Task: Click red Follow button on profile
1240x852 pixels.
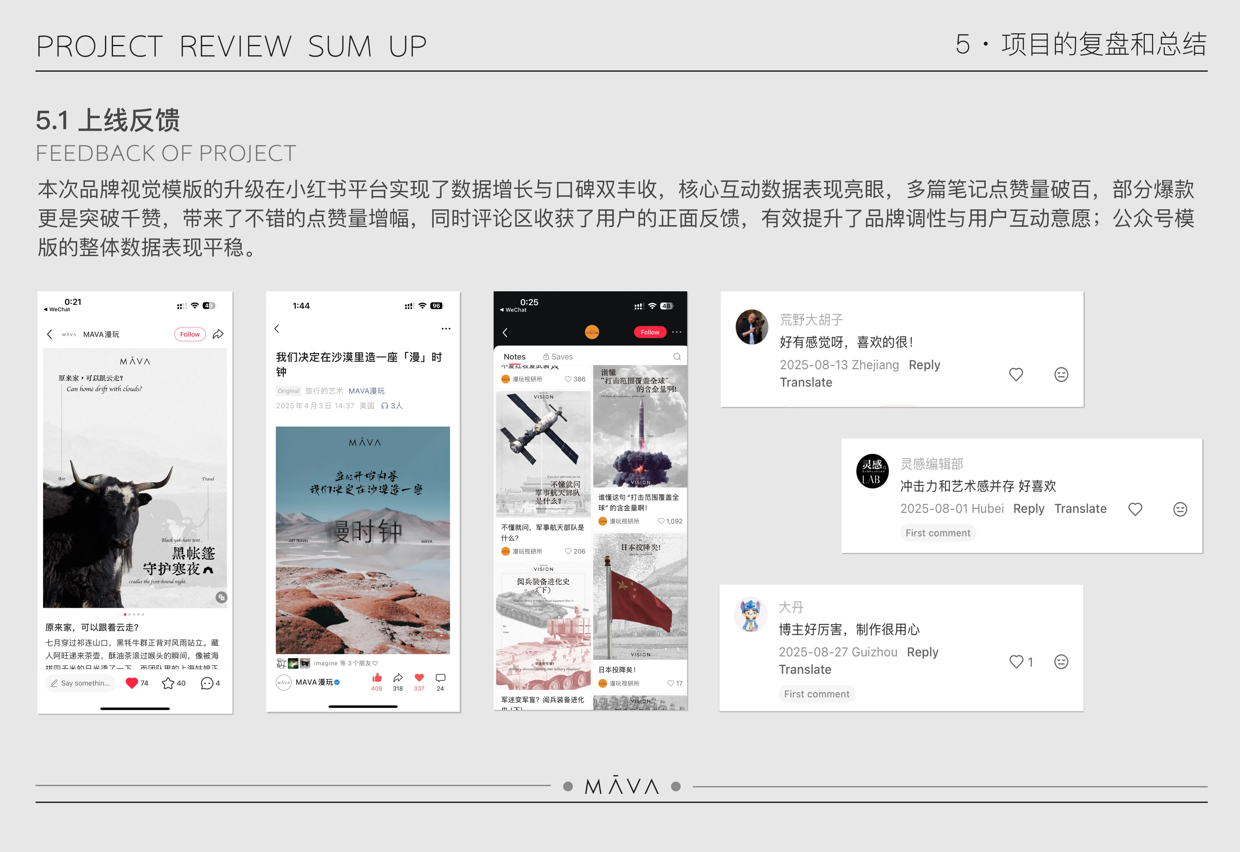Action: click(x=650, y=332)
